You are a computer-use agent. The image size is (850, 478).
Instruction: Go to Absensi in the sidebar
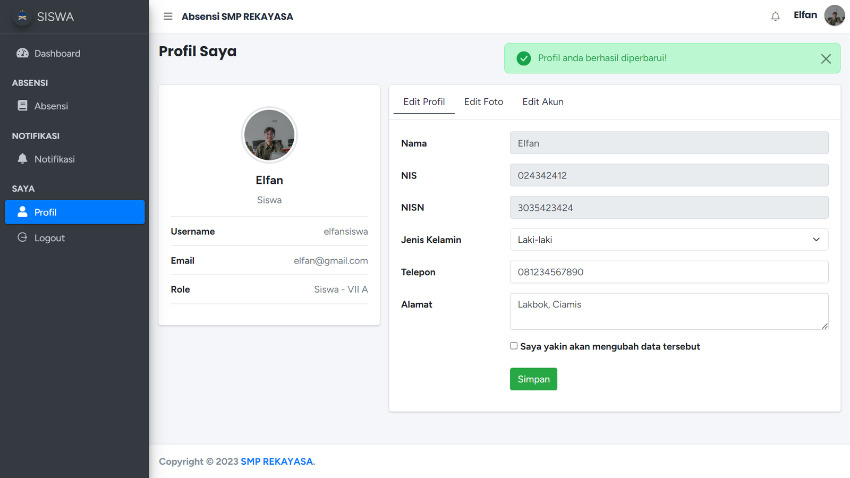click(51, 106)
